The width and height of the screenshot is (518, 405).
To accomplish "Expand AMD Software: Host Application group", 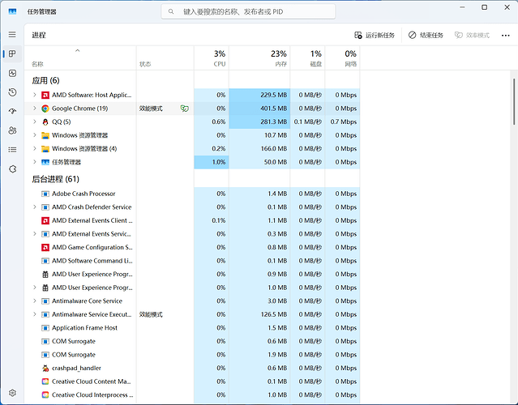I will [x=34, y=95].
